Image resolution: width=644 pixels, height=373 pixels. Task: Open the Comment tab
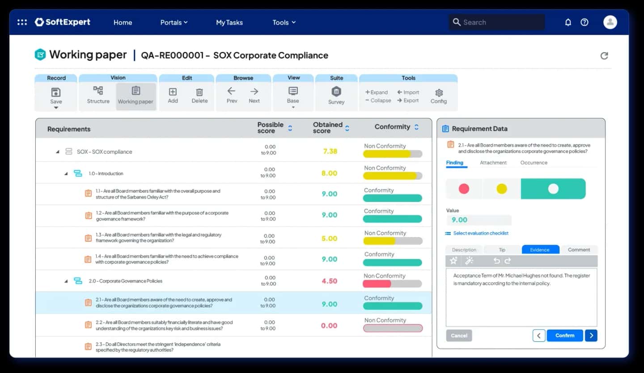[x=579, y=250]
